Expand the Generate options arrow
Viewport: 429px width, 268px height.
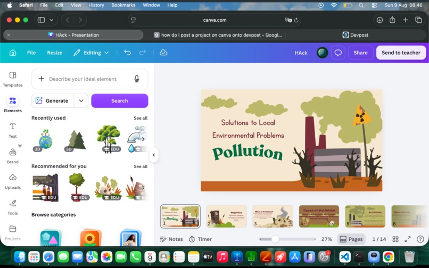point(81,100)
